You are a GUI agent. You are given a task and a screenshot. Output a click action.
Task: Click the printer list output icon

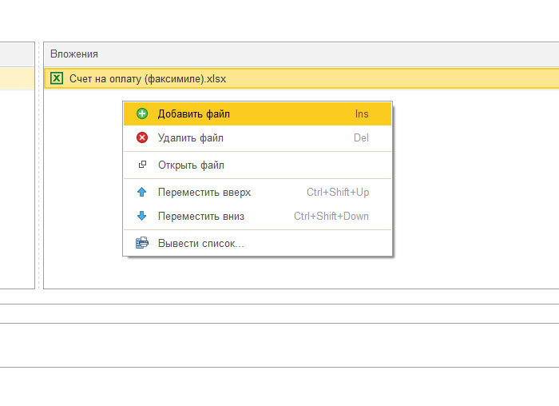142,243
